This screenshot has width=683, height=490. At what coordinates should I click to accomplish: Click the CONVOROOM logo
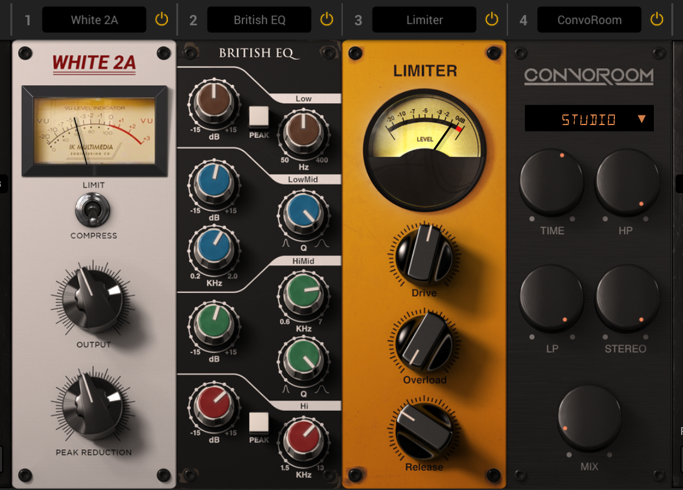[589, 76]
